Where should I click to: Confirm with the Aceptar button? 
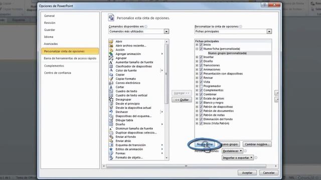point(247,172)
